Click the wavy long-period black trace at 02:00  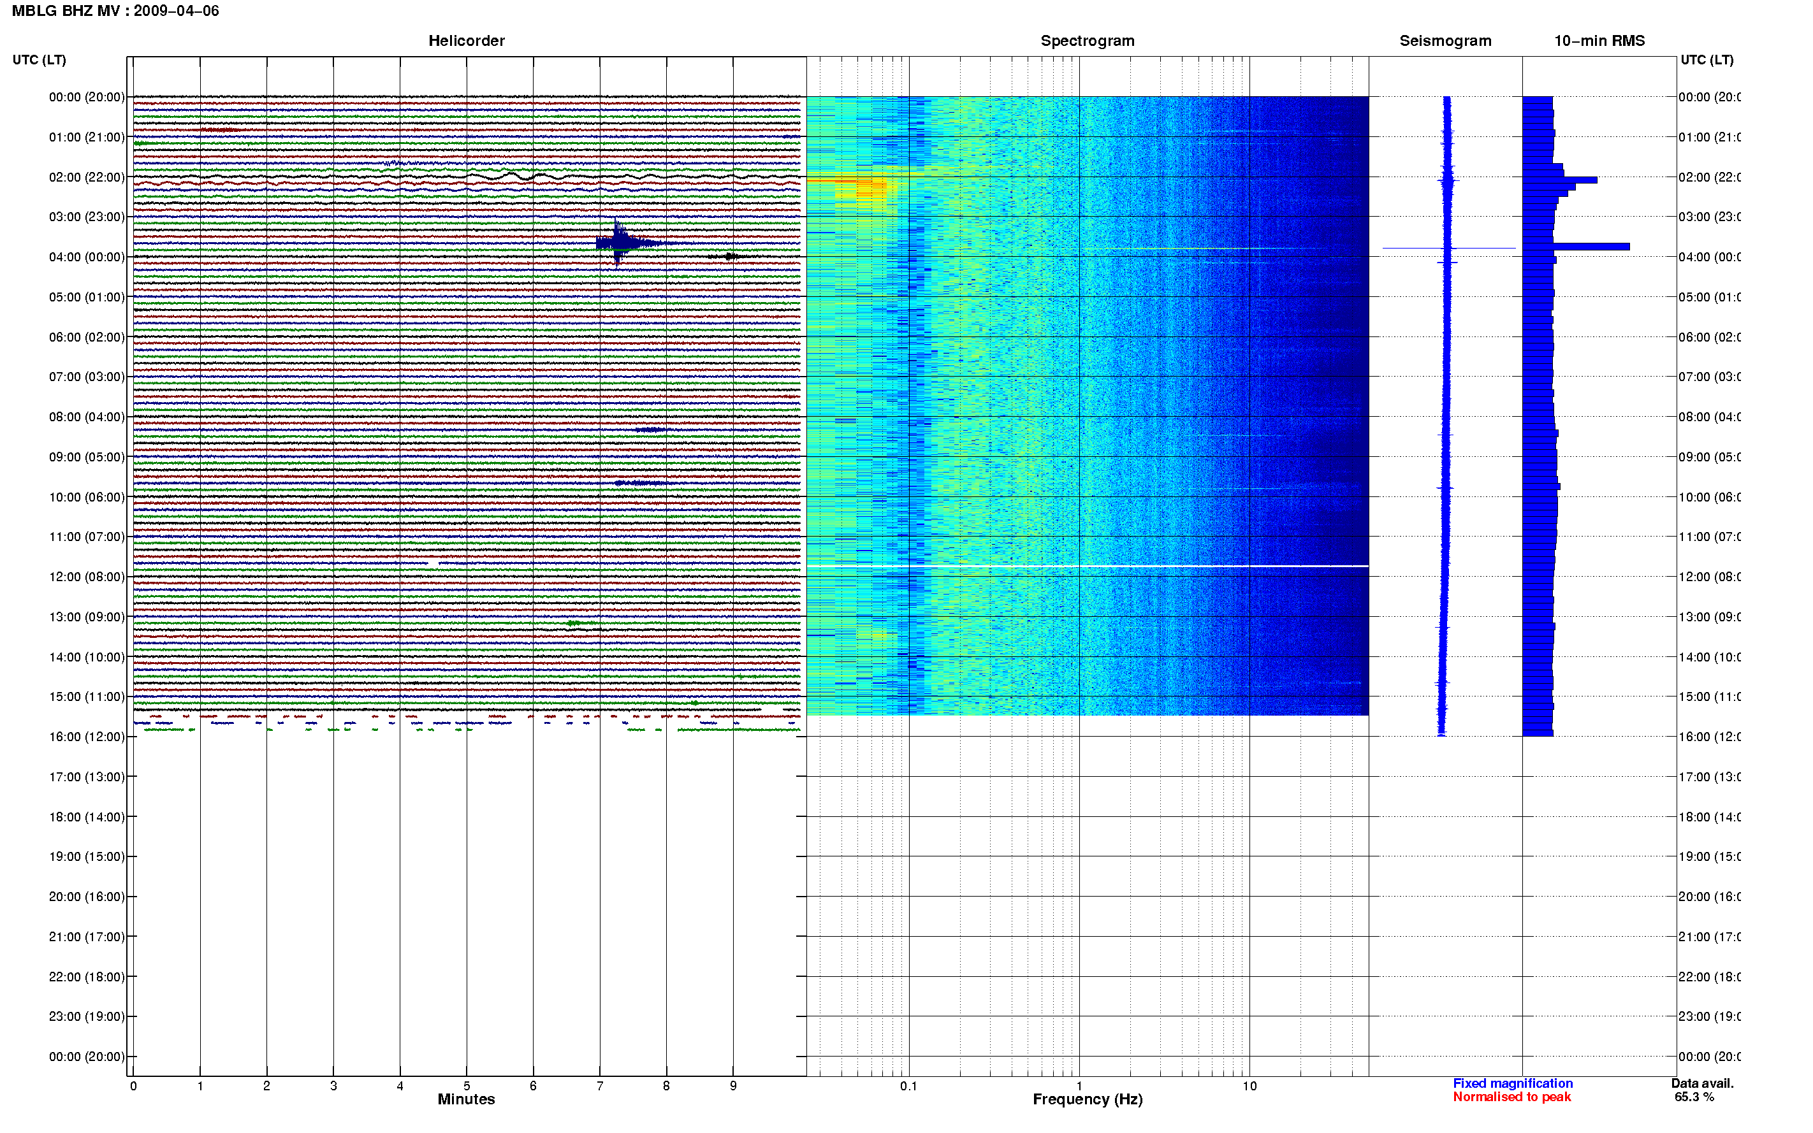466,177
